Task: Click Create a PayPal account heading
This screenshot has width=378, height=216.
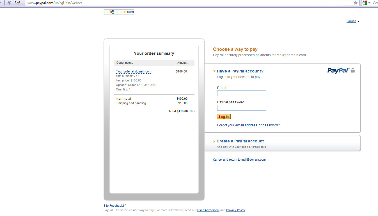Action: pyautogui.click(x=240, y=141)
